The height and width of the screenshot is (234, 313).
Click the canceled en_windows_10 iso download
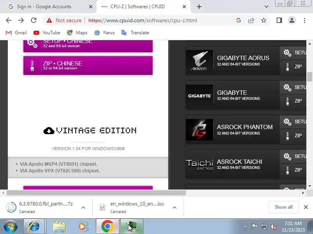click(x=132, y=207)
